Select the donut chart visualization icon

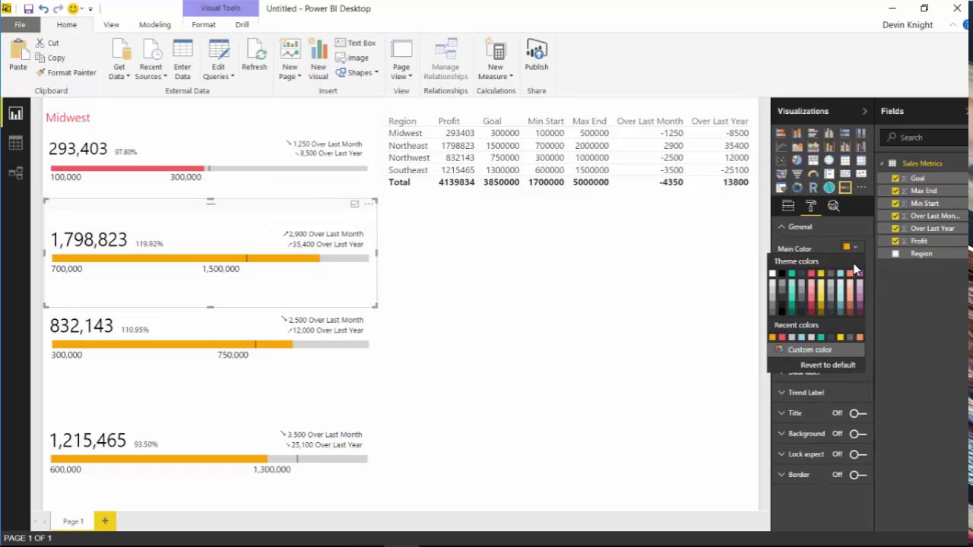[797, 188]
